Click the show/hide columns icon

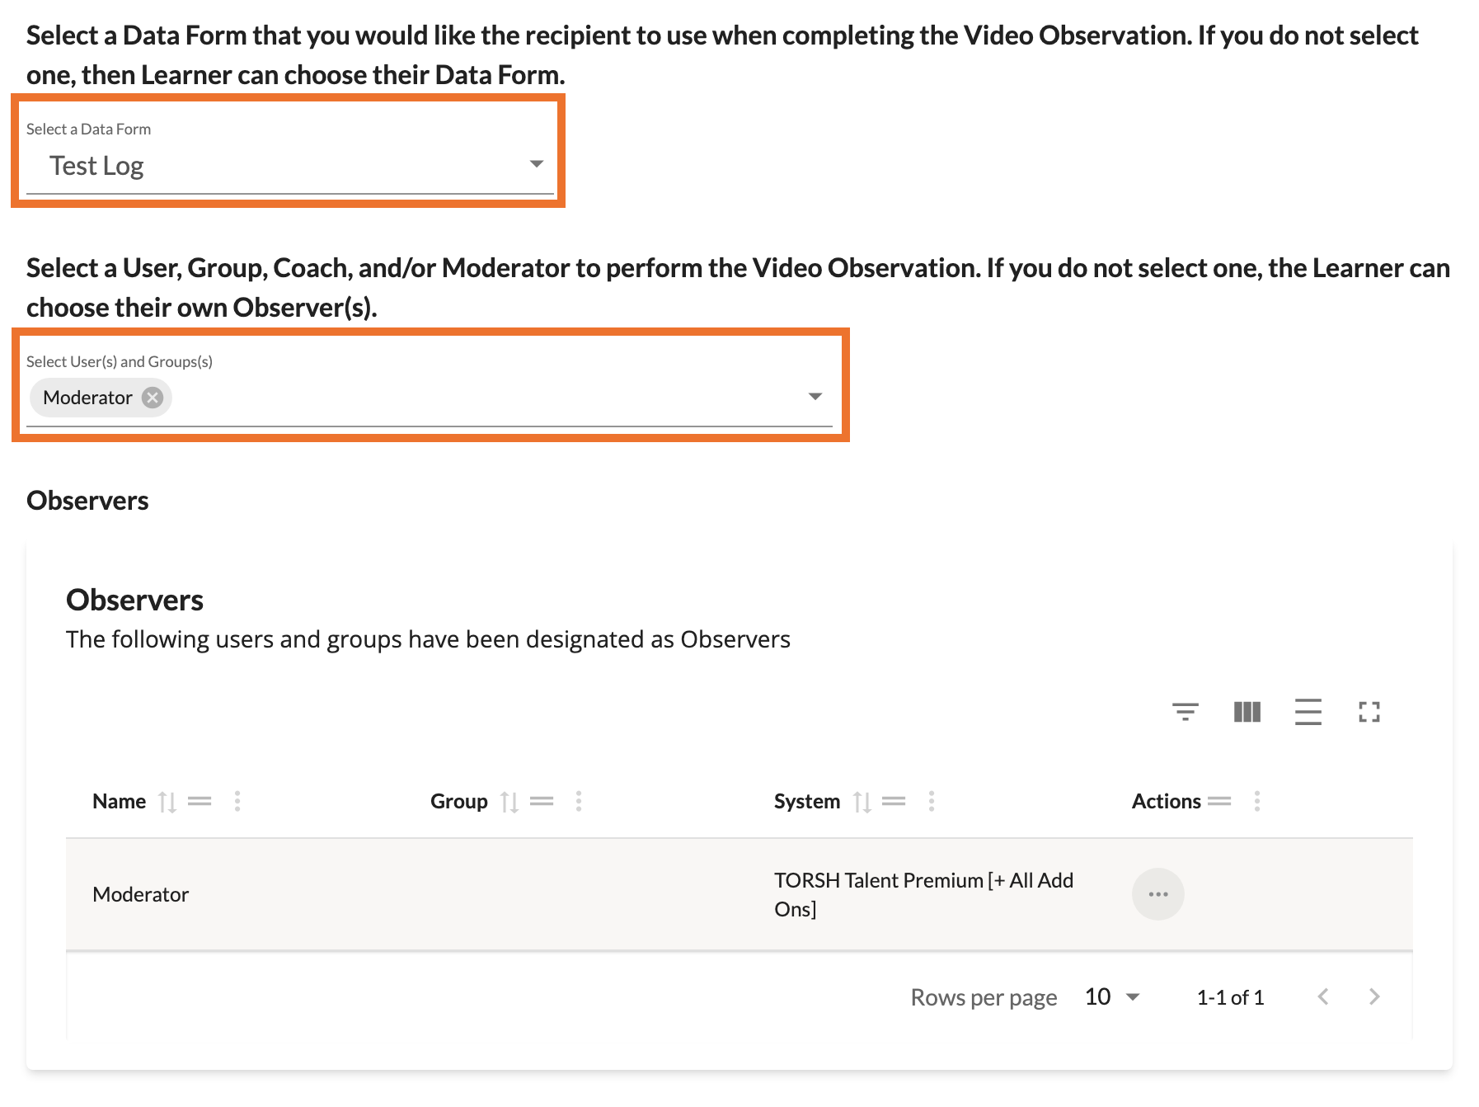click(x=1247, y=711)
